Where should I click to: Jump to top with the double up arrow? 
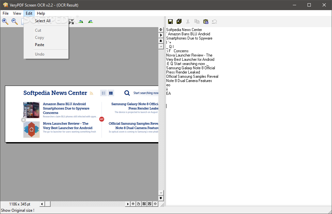(161, 41)
